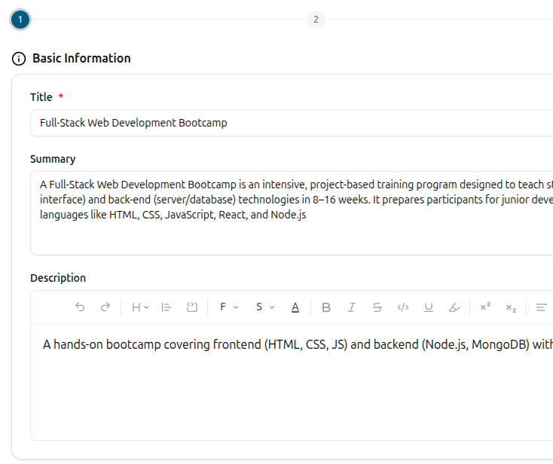The width and height of the screenshot is (553, 464).
Task: Toggle bold formatting
Action: (326, 307)
